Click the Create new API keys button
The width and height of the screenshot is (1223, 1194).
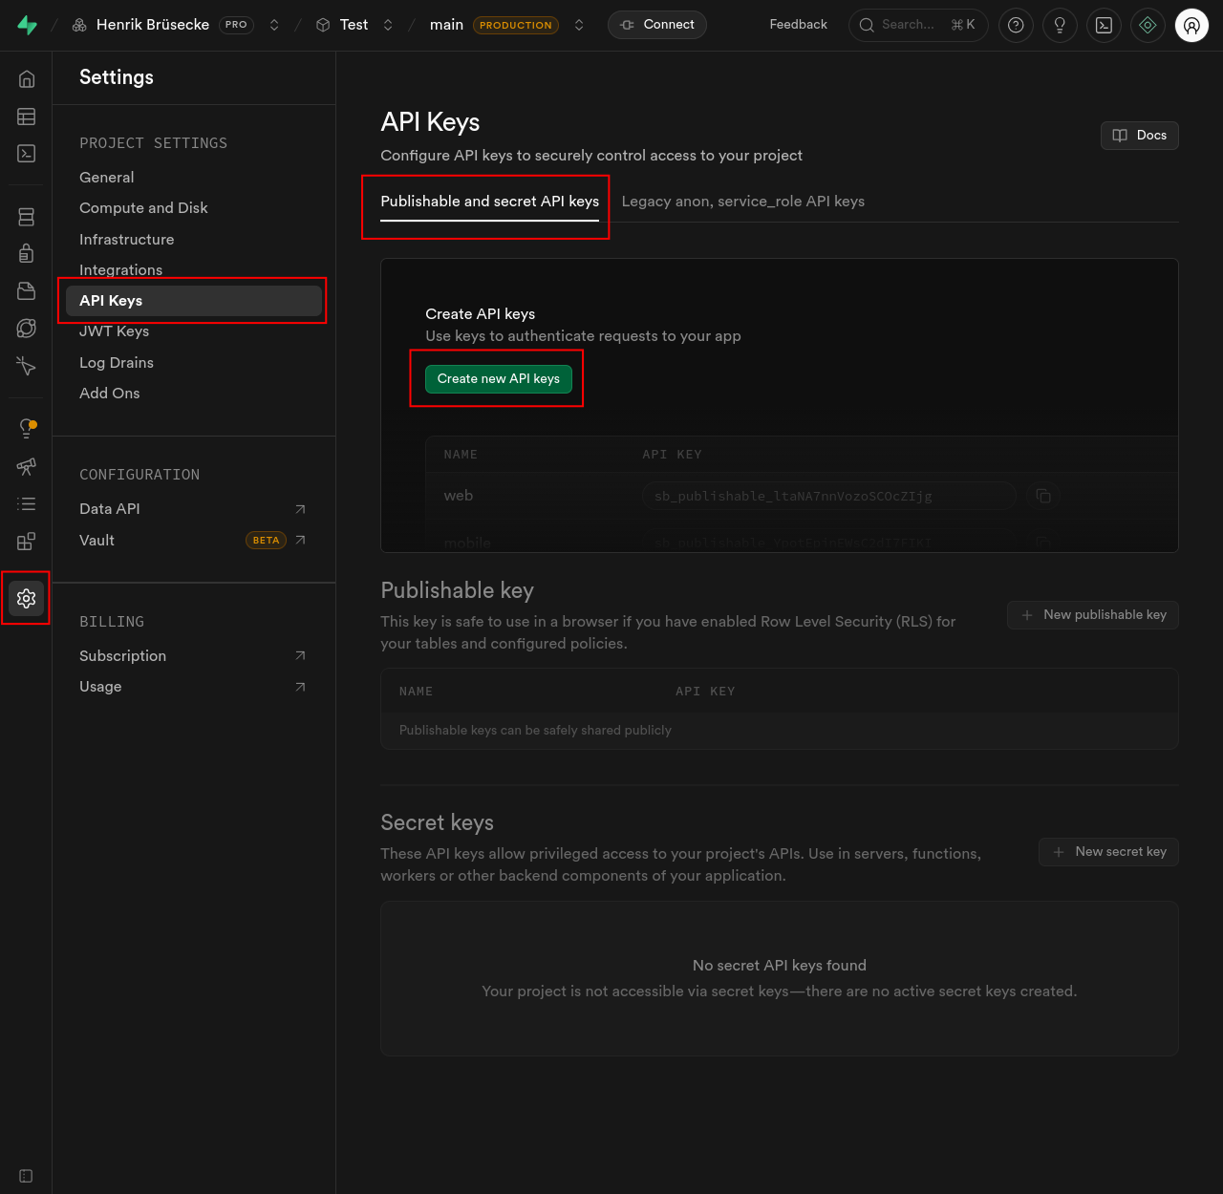(497, 378)
